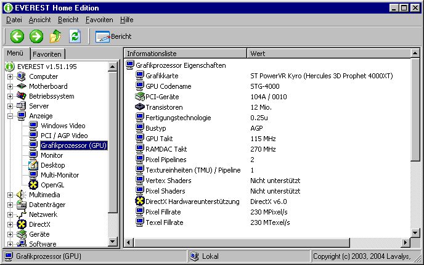Expand the Geräte tree node
The width and height of the screenshot is (424, 265).
10,234
